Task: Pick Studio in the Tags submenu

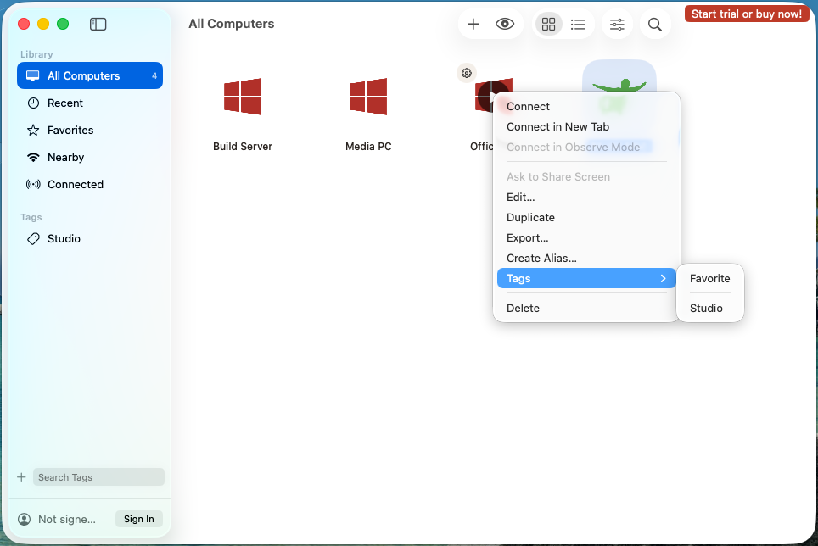Action: click(x=710, y=308)
